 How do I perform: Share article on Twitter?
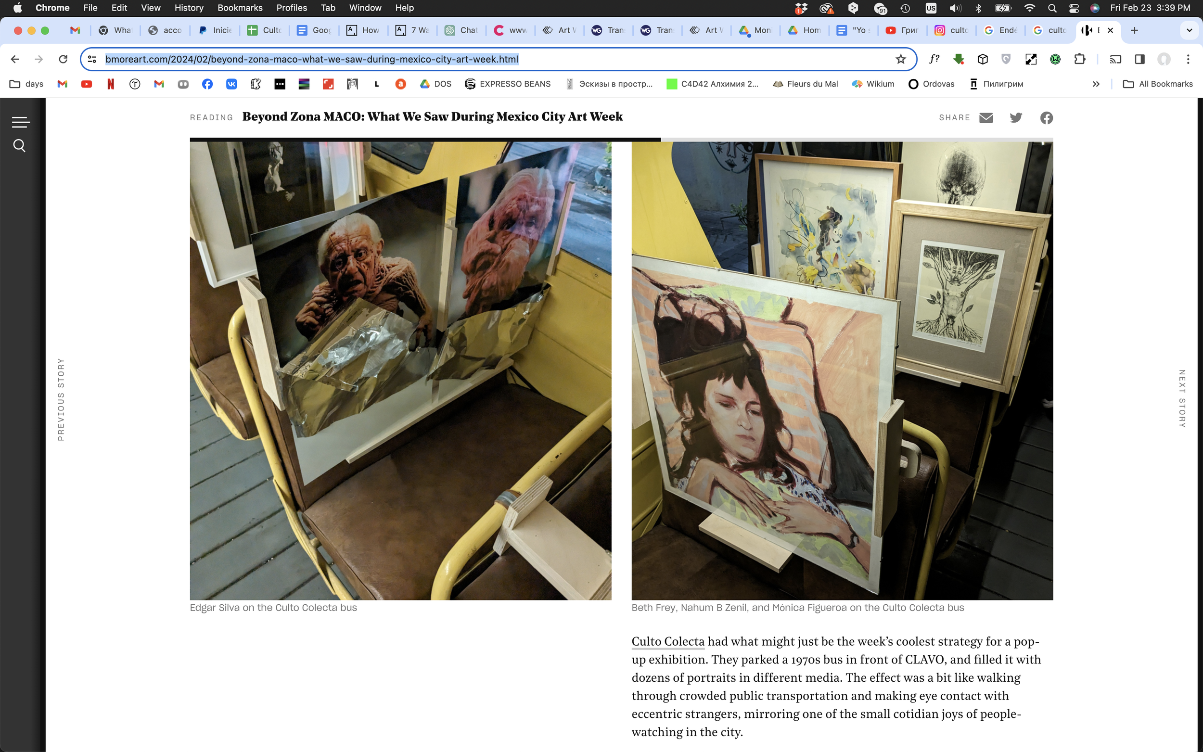pos(1015,118)
